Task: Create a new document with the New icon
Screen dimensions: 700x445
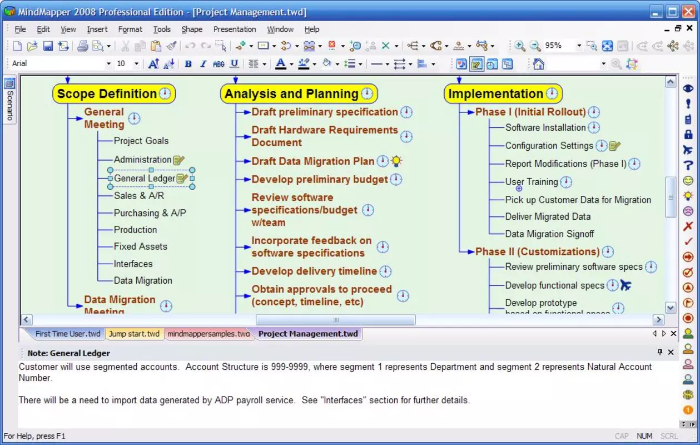Action: 17,46
